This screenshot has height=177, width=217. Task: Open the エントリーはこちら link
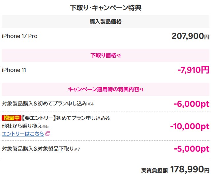(x=23, y=133)
